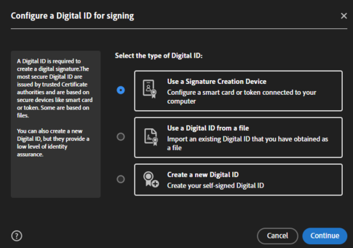The height and width of the screenshot is (248, 353).
Task: Open help via the question mark icon
Action: 17,236
